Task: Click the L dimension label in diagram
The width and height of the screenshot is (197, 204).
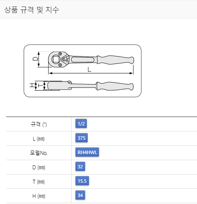Action: coord(89,69)
